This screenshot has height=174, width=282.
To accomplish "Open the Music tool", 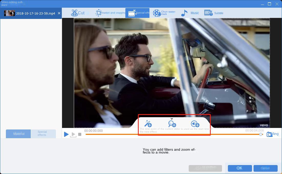I will (190, 13).
